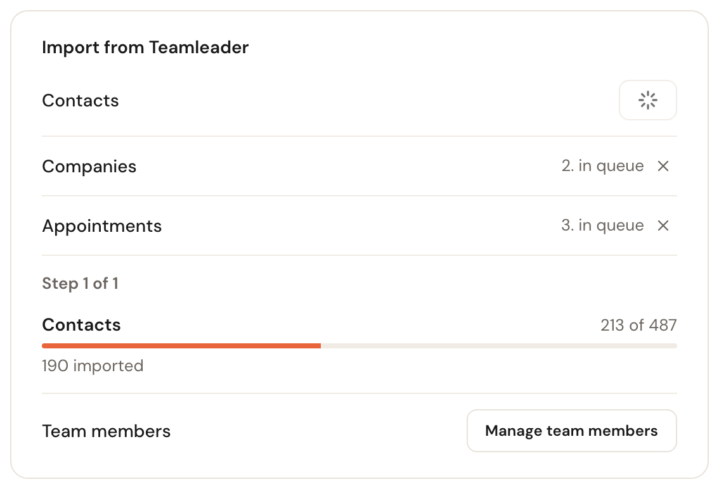719x489 pixels.
Task: Click the orange filled part of progress bar
Action: click(x=181, y=346)
